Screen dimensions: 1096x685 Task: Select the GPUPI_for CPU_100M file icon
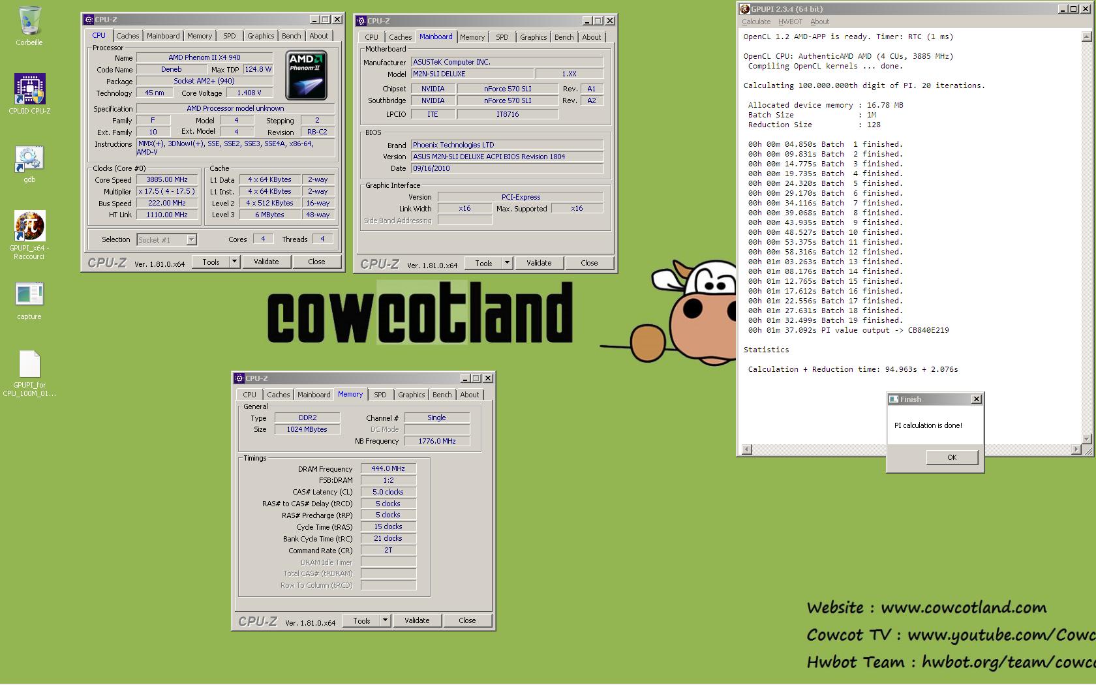[29, 364]
